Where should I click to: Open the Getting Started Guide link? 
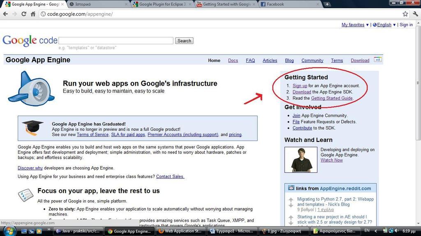click(x=332, y=98)
